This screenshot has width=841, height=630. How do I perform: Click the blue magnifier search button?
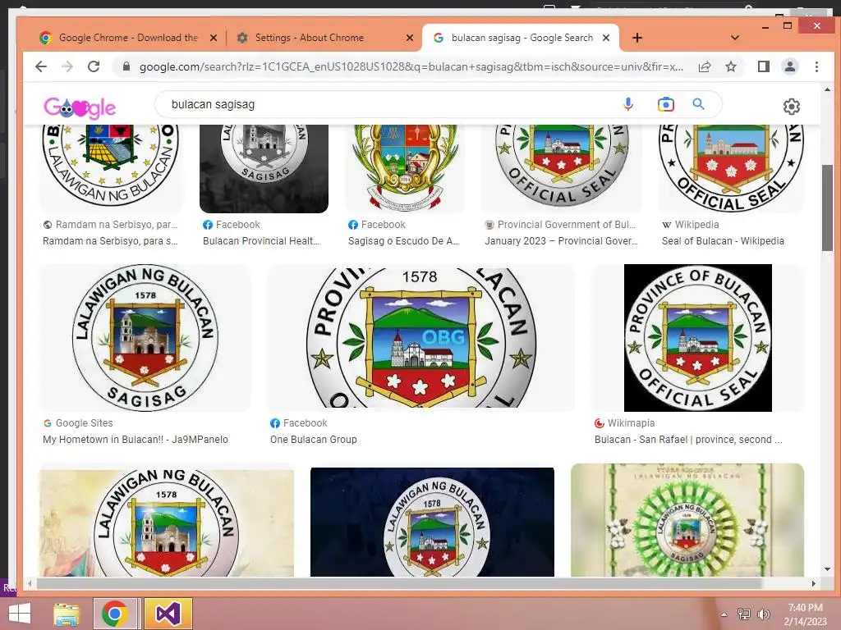[x=698, y=104]
